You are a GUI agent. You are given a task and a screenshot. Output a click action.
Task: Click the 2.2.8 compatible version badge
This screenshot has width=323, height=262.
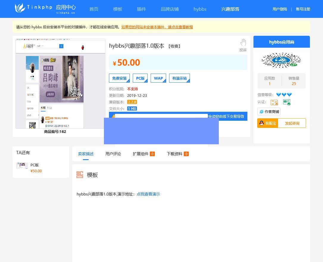[132, 102]
